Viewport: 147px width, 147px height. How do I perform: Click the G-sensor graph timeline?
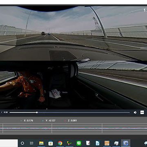73,128
